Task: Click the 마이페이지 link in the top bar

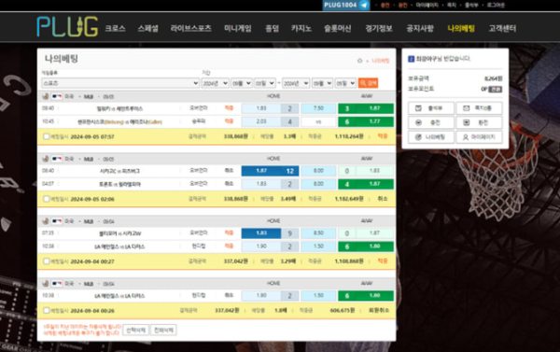Action: [427, 5]
